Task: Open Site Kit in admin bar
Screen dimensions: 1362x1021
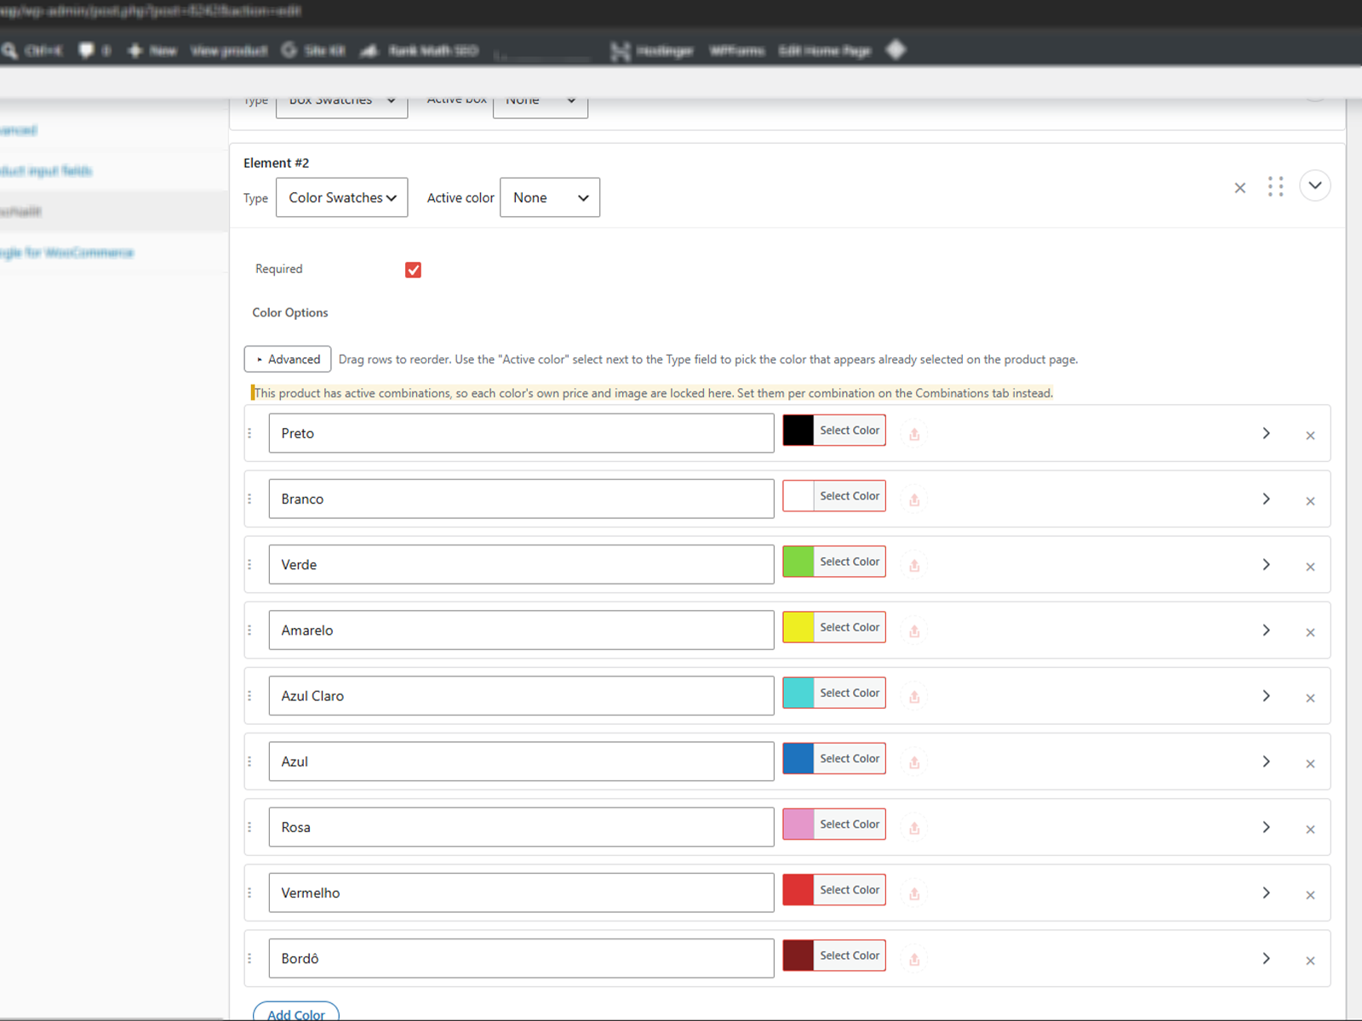Action: 313,51
